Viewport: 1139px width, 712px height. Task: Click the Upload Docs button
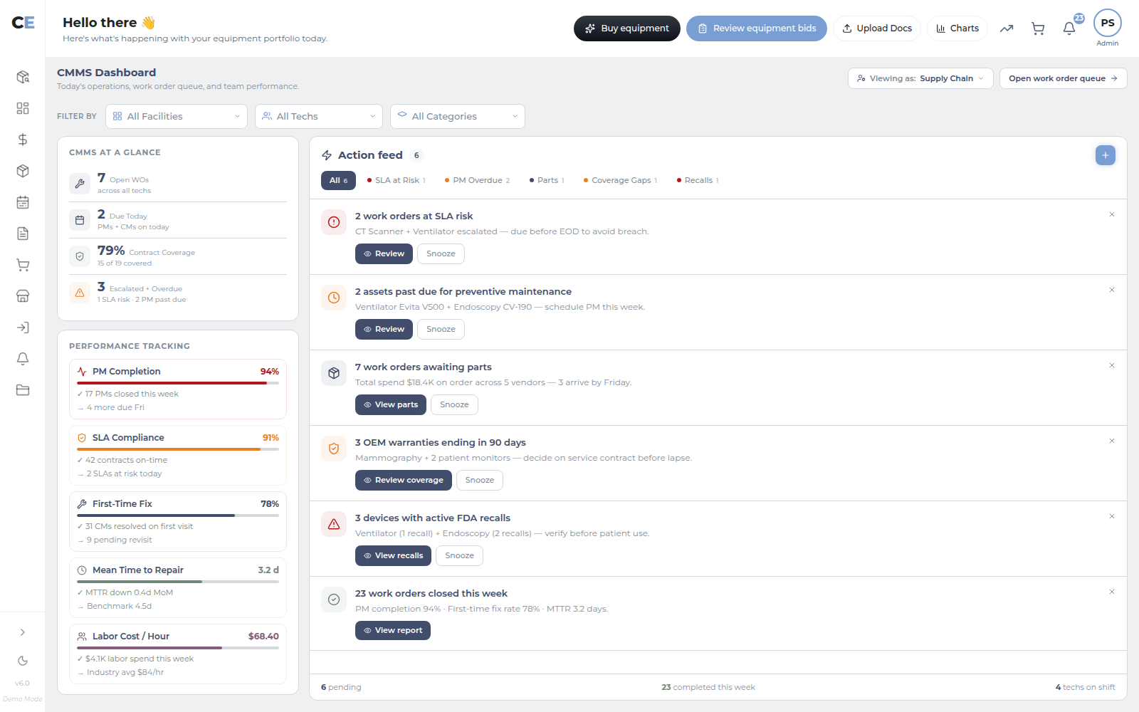877,28
